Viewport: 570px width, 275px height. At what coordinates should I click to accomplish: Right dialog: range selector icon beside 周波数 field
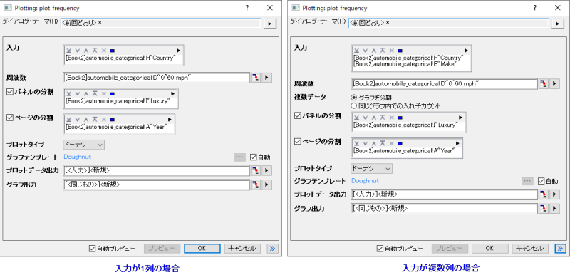pos(543,83)
